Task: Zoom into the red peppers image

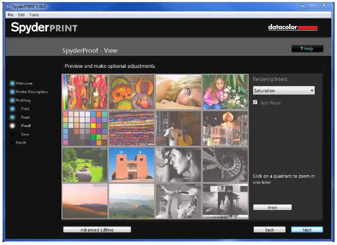Action: coord(85,92)
